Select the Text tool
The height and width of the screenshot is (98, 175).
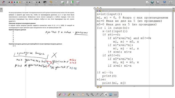106,94
